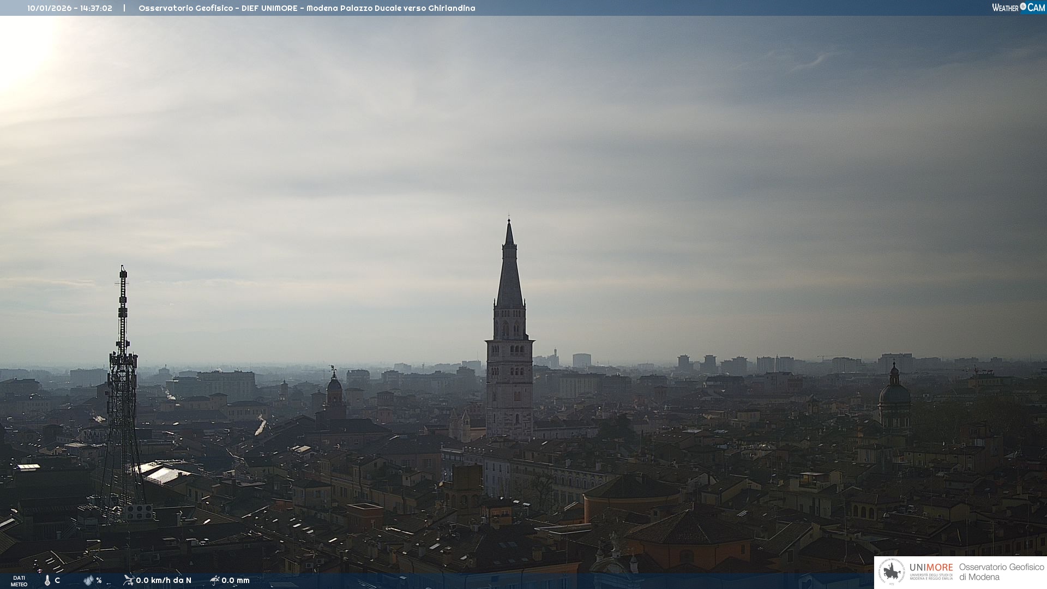Screen dimensions: 1047x589
Task: Click the umbrella rainfall icon
Action: [x=214, y=580]
